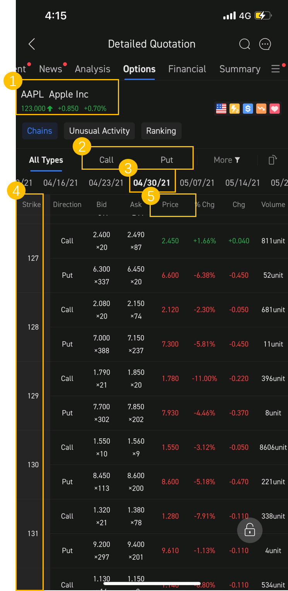Tap the rotate screen icon next to More

click(x=273, y=160)
